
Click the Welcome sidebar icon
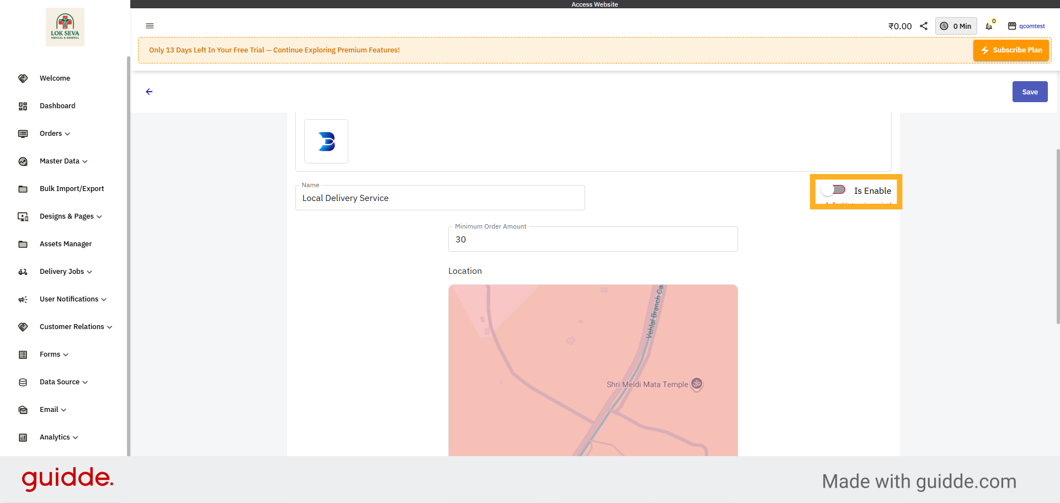coord(23,78)
